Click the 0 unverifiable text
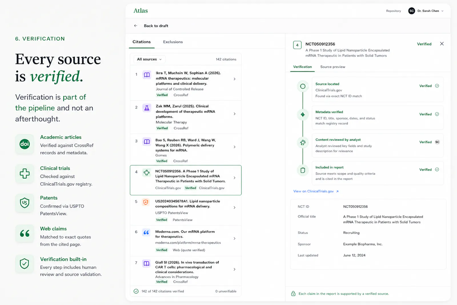 (226, 291)
